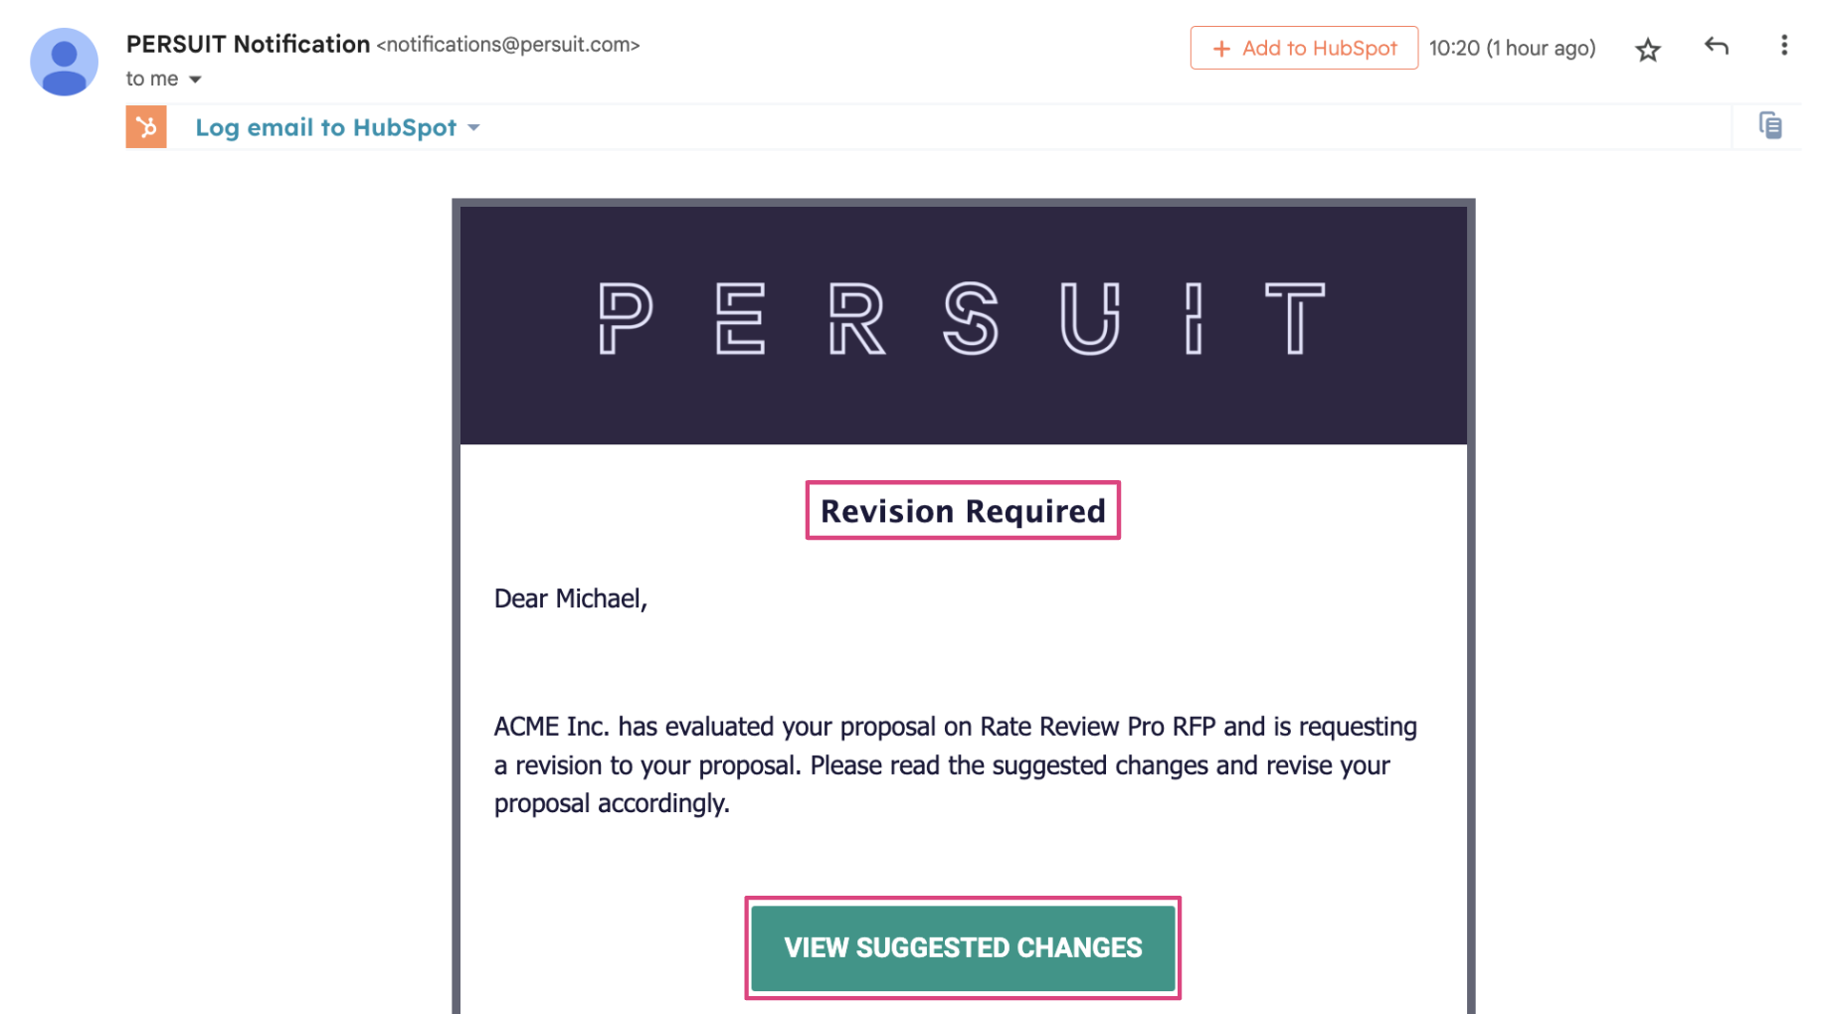Click the 'to me' recipient text
Screen dimensions: 1836x1014
(152, 79)
